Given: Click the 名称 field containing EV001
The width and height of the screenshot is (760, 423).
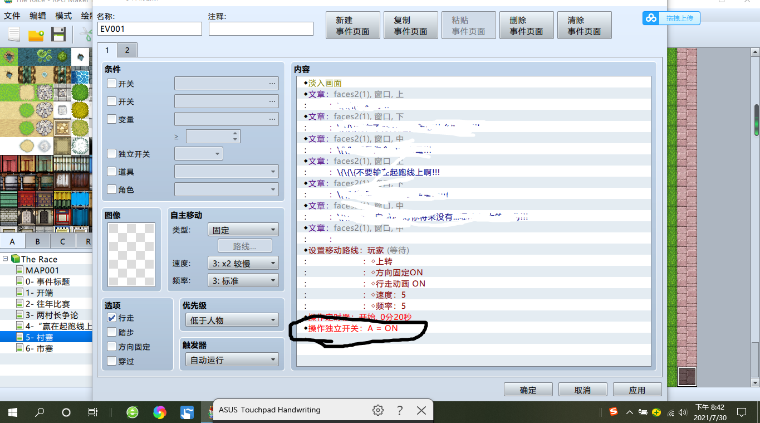Looking at the screenshot, I should click(x=150, y=28).
